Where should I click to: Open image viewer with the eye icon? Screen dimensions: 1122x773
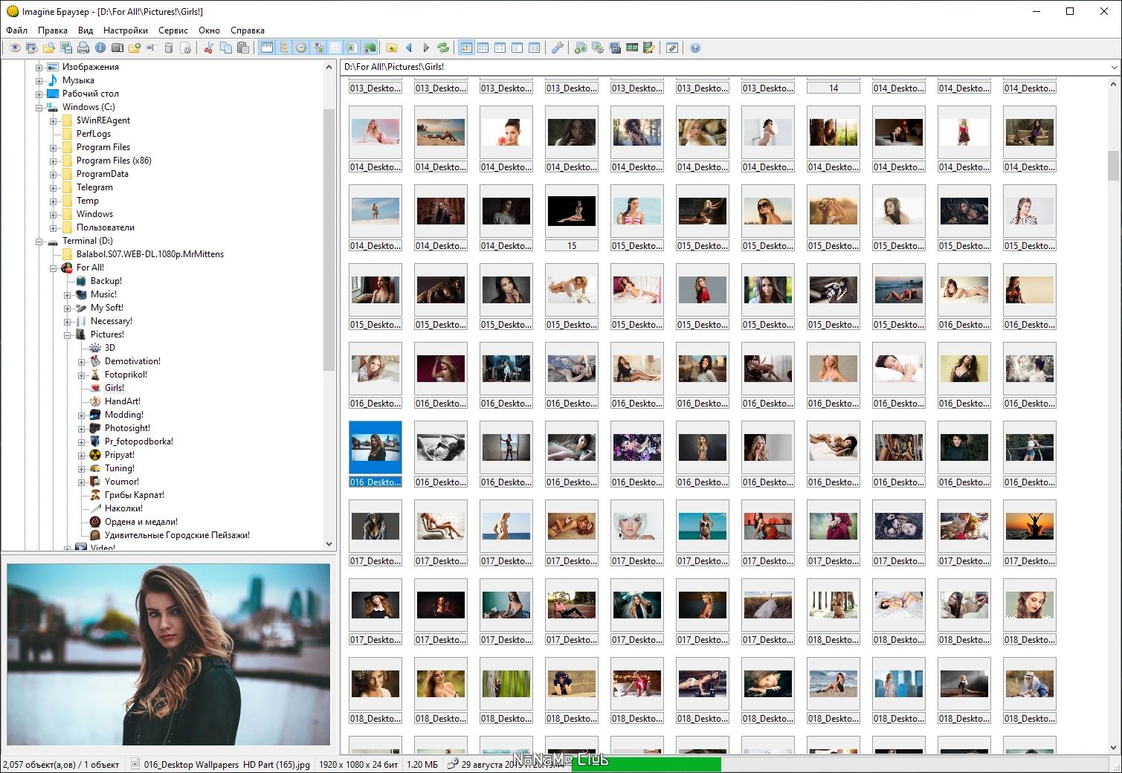click(x=15, y=48)
